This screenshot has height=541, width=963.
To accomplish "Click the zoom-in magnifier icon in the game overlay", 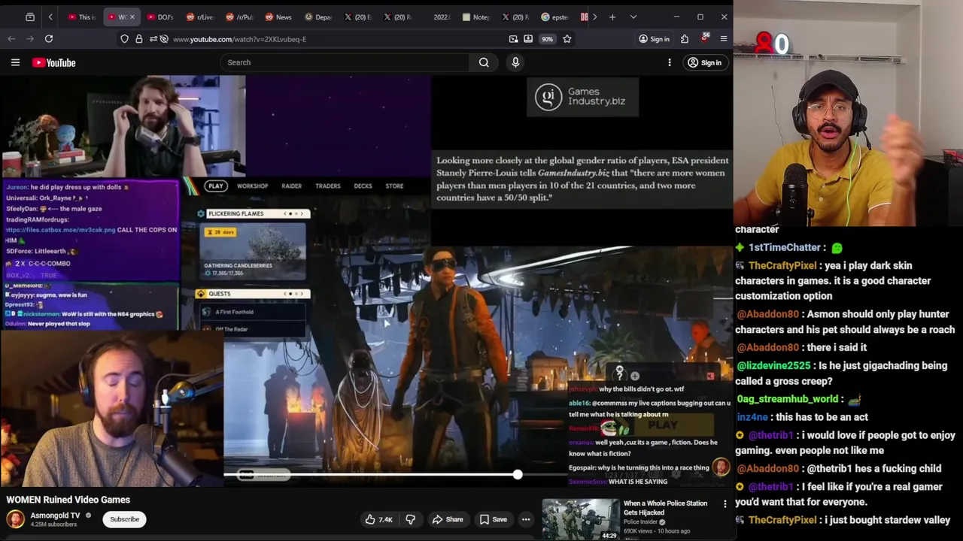I will point(635,376).
